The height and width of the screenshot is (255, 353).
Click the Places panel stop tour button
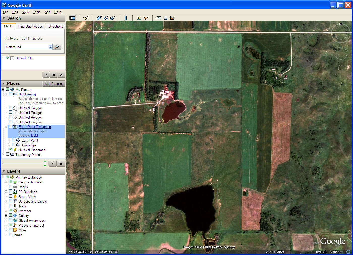coord(61,164)
